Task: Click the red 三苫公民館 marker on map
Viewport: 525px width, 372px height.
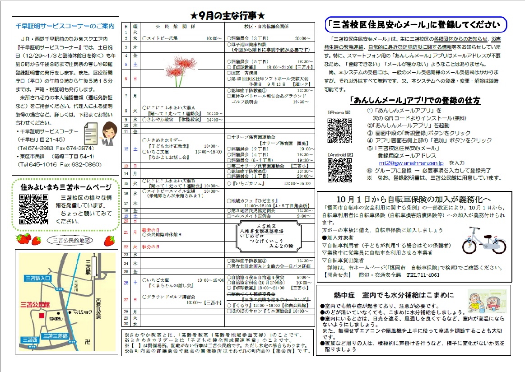Action: 42,315
